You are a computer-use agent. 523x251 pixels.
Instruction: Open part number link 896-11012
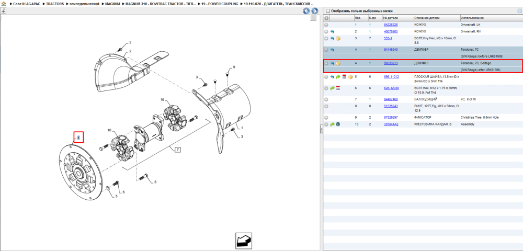pos(391,77)
